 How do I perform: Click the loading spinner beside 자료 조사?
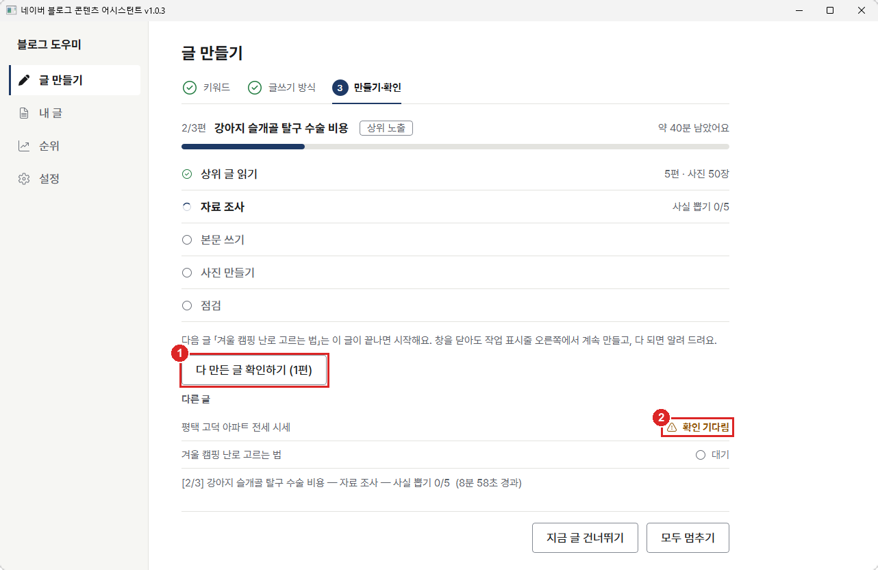pyautogui.click(x=187, y=207)
